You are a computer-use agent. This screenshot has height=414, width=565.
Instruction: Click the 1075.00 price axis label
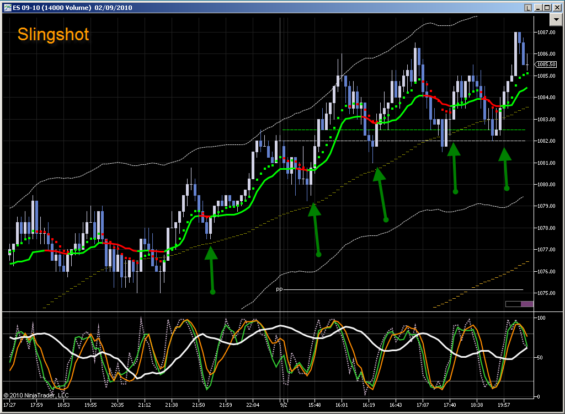[546, 293]
